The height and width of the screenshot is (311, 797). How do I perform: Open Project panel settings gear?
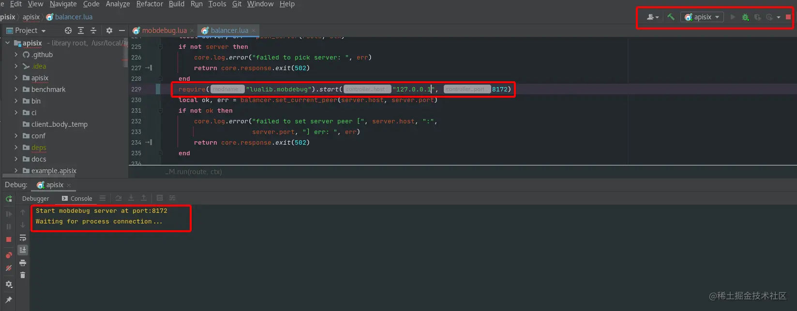tap(109, 30)
